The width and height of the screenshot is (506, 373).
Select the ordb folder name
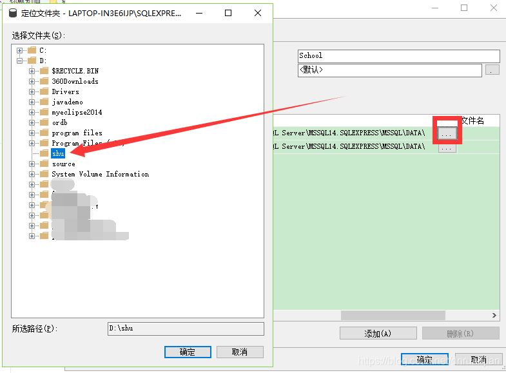click(60, 122)
